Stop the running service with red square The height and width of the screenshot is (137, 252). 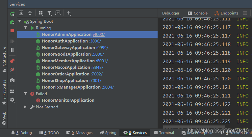coord(12,31)
